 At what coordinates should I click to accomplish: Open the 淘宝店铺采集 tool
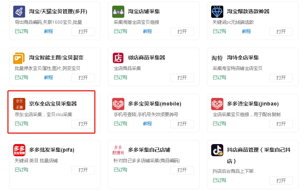point(182,32)
